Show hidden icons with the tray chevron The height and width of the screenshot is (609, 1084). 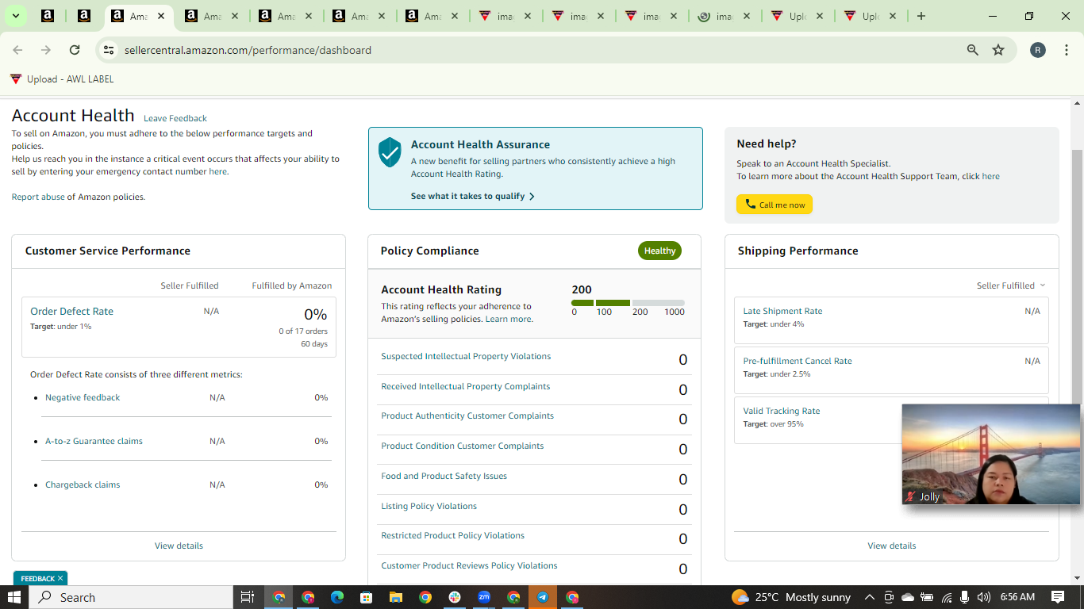pyautogui.click(x=869, y=597)
